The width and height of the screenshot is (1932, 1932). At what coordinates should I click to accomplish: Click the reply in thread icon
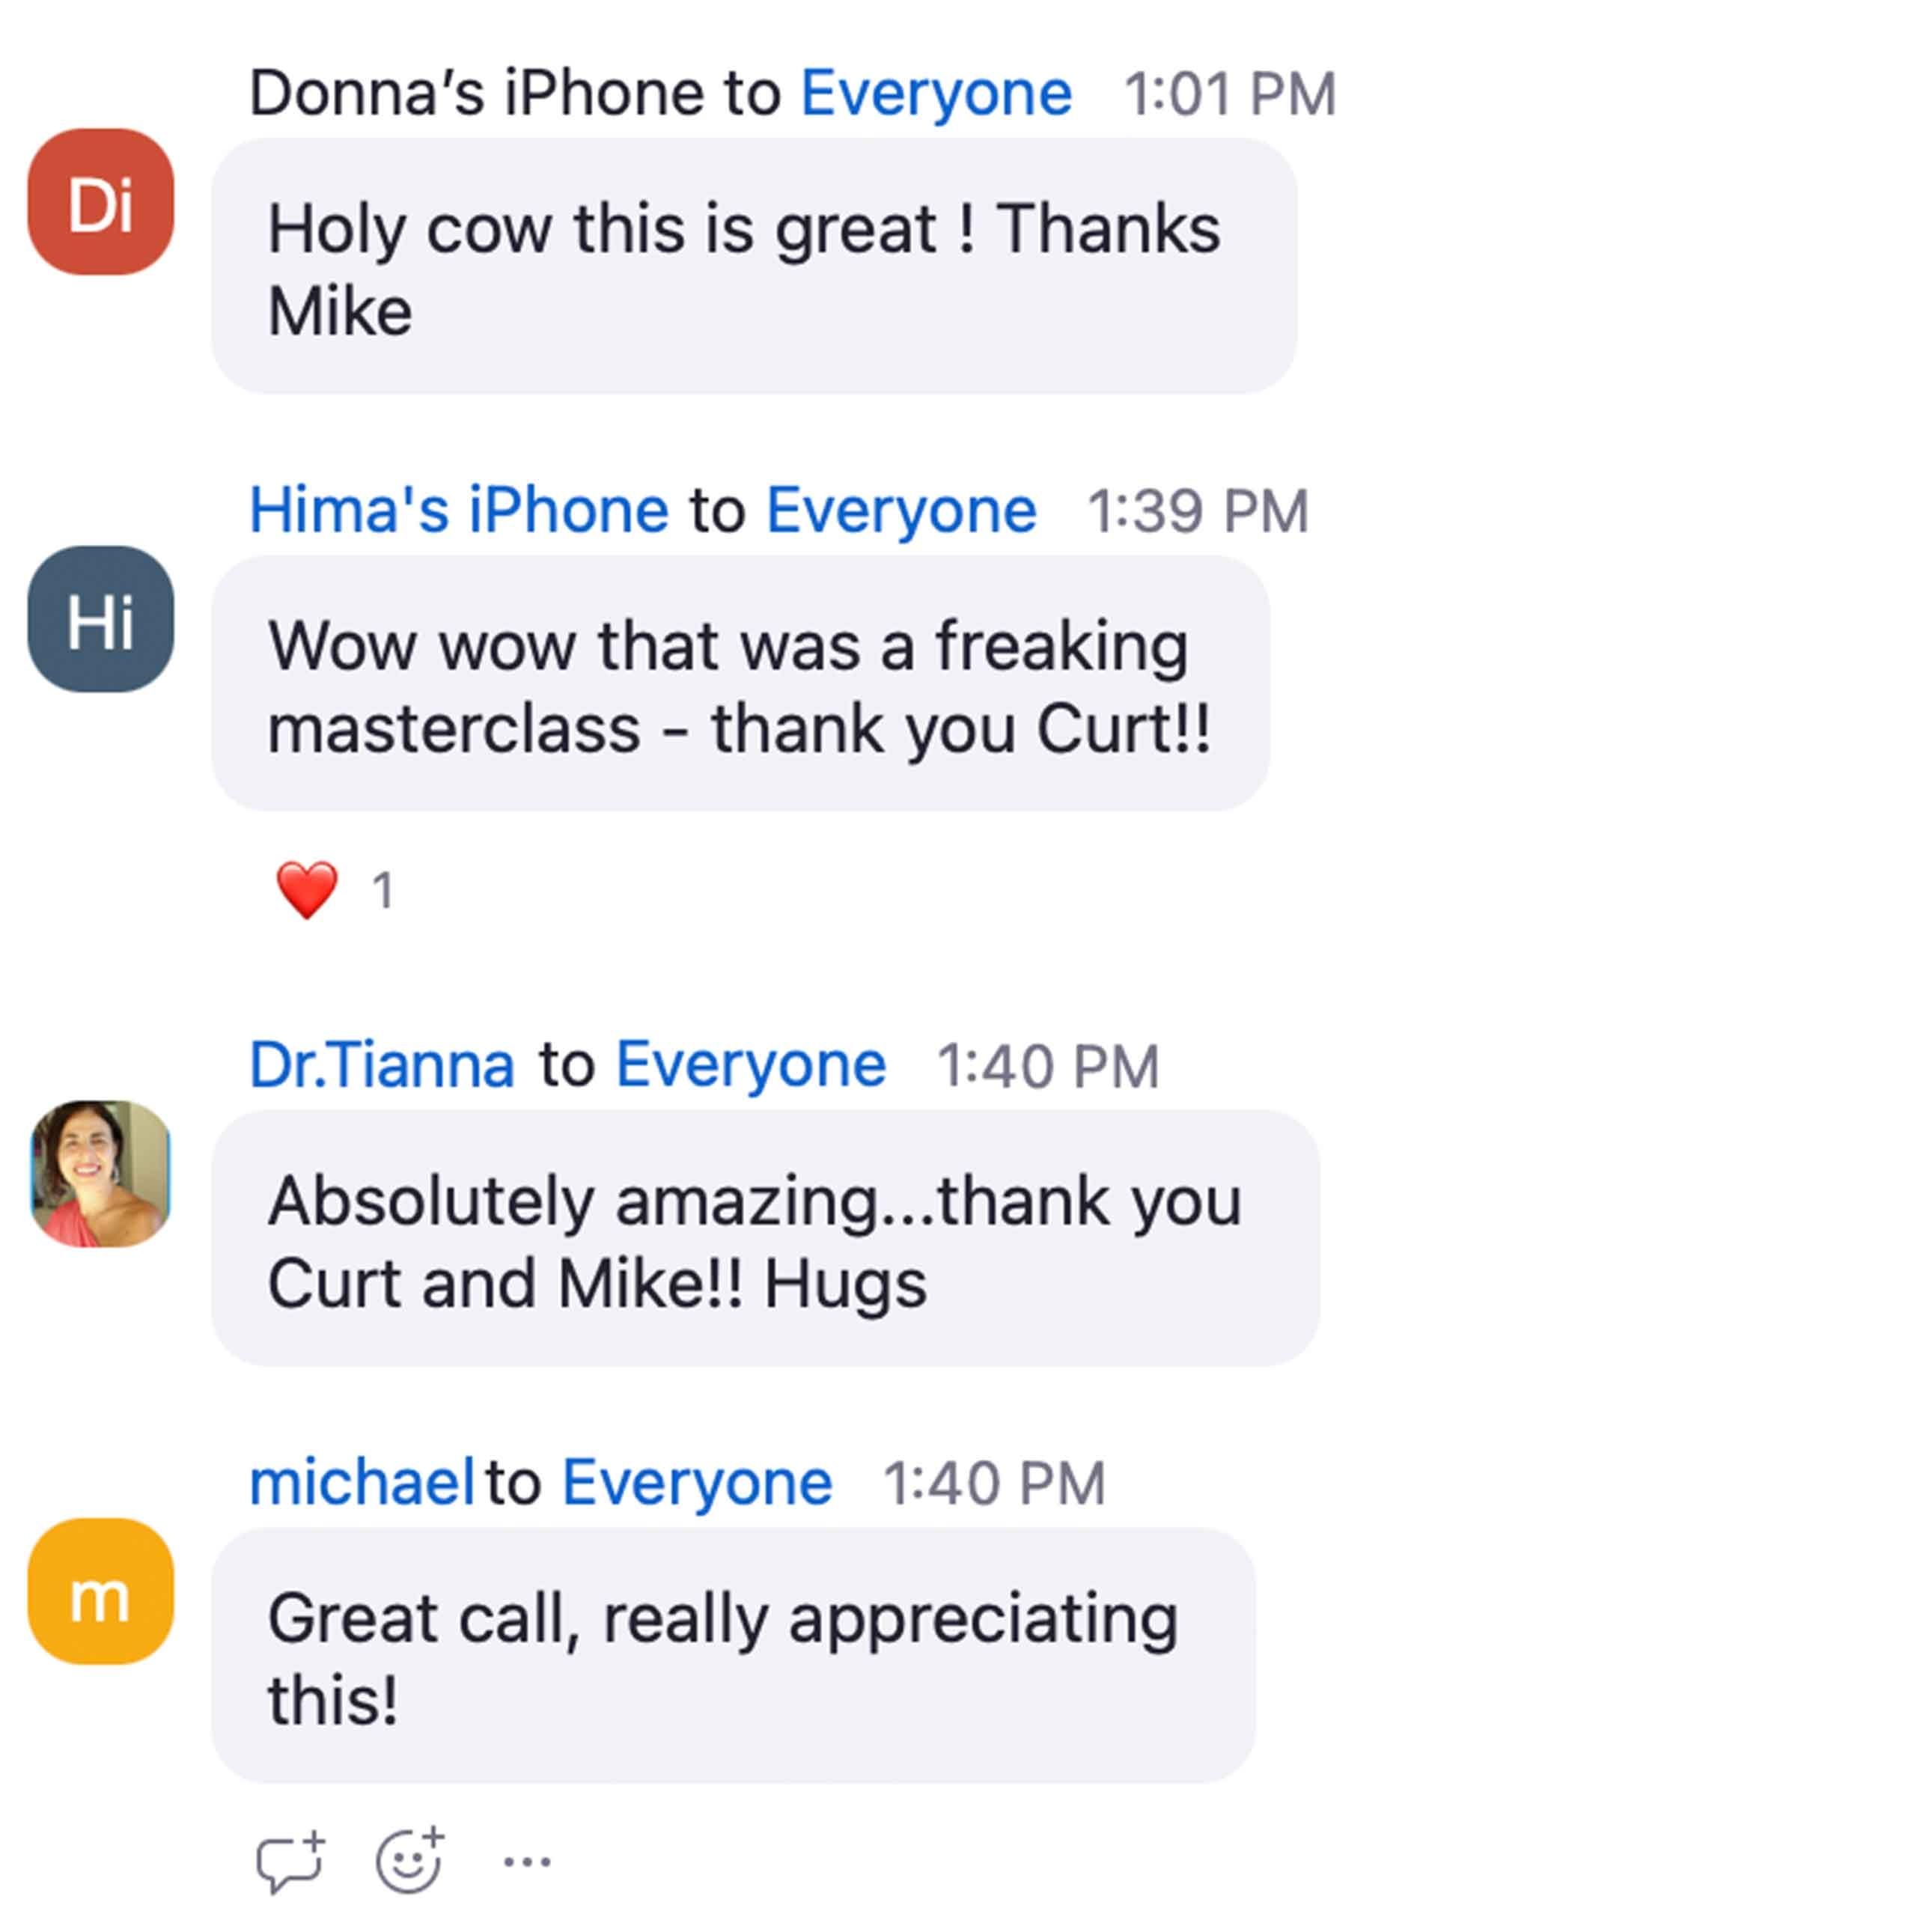point(290,1862)
